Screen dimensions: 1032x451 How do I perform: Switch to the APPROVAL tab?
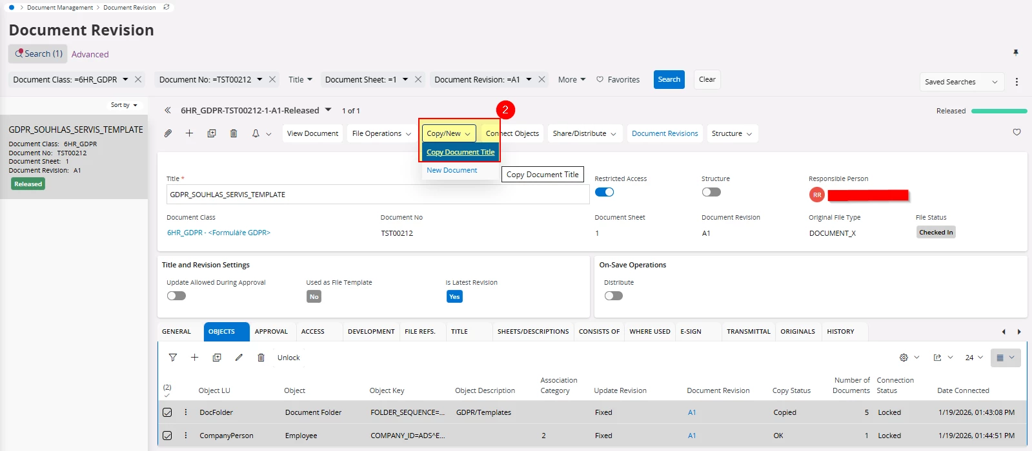(271, 331)
